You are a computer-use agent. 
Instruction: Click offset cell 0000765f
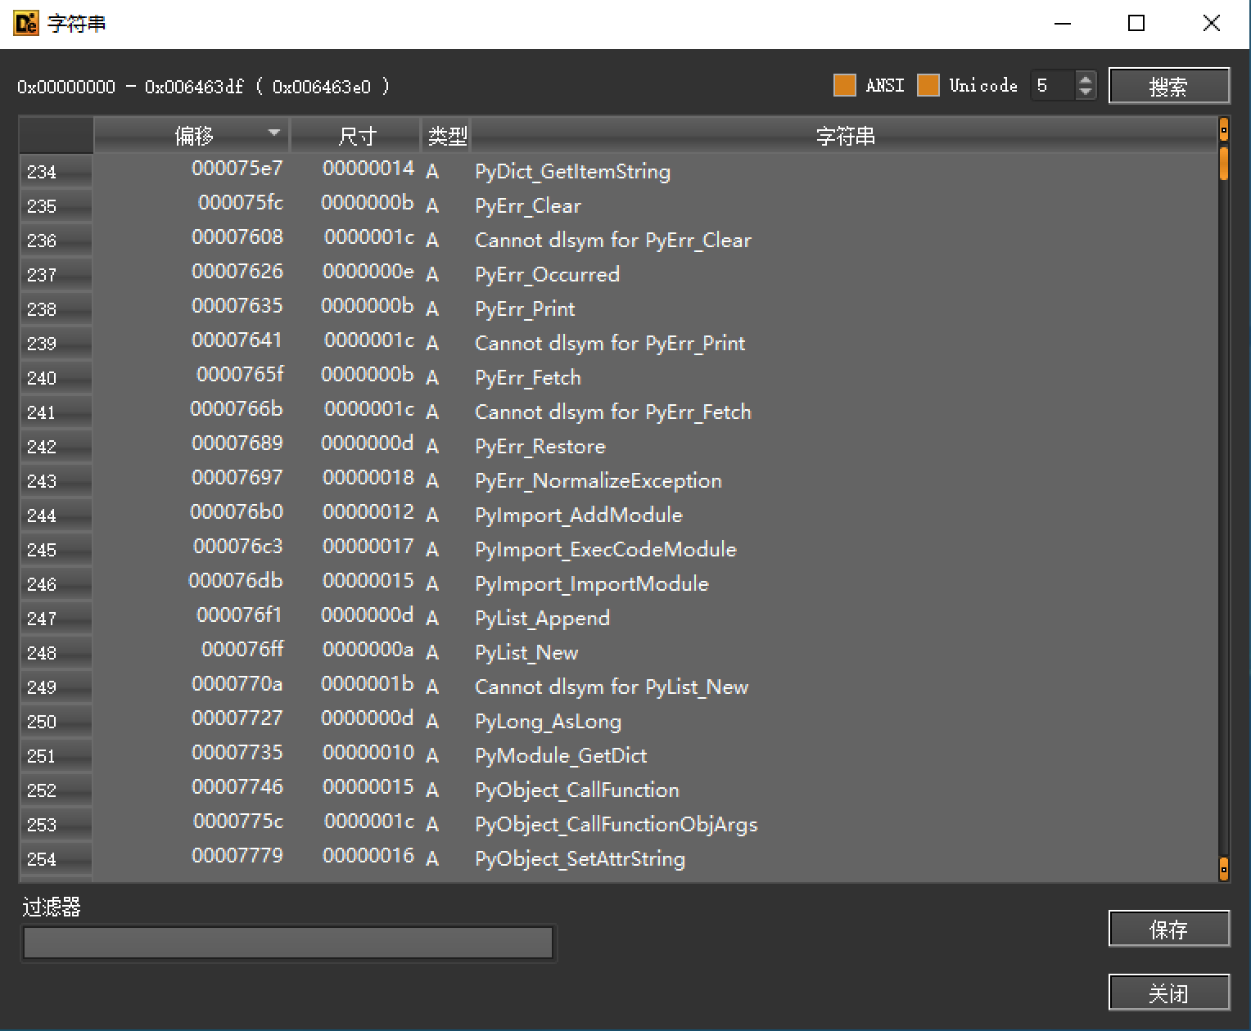(x=240, y=375)
